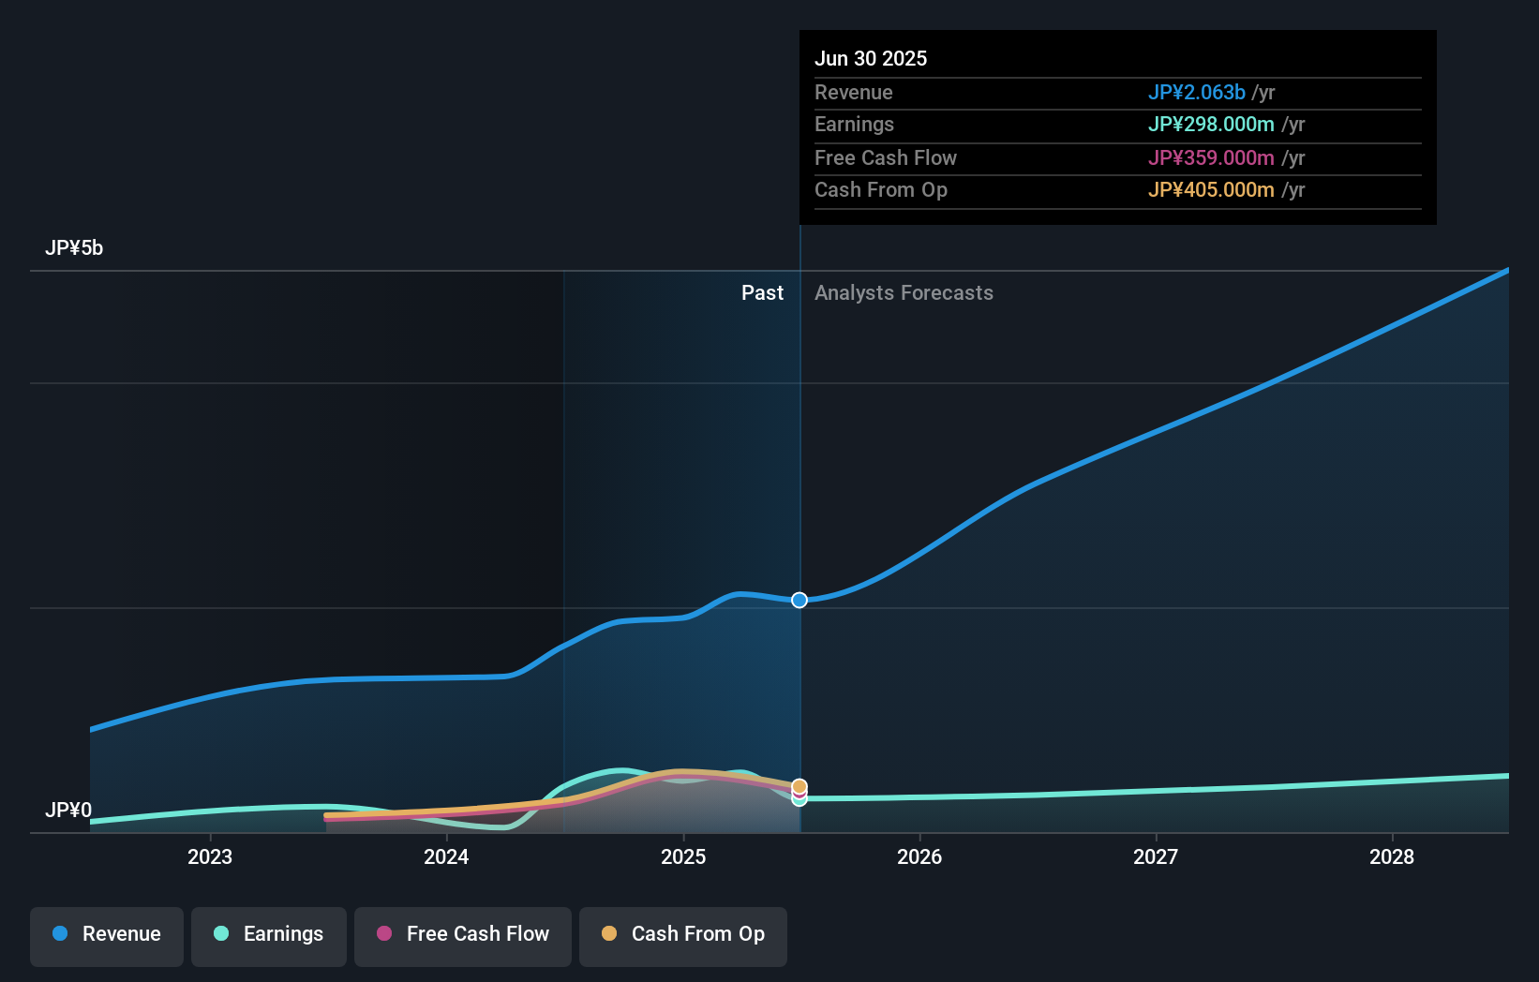This screenshot has width=1539, height=982.
Task: Click the Revenue row in the tooltip
Action: pyautogui.click(x=1117, y=93)
